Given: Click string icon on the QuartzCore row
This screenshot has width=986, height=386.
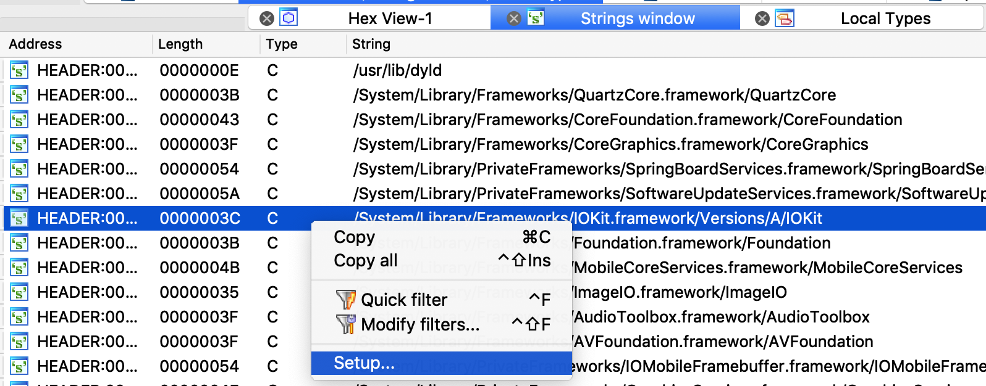Looking at the screenshot, I should coord(19,95).
